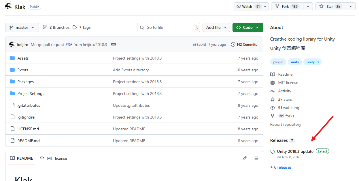Expand commit message ellipsis button

pos(114,45)
